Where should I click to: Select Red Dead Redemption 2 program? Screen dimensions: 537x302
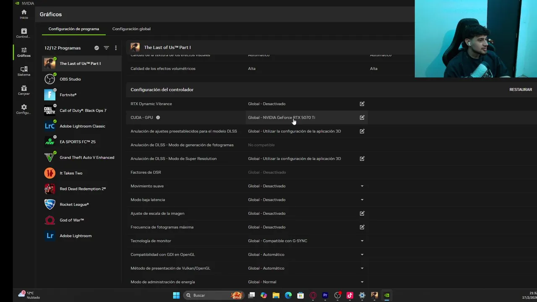(x=82, y=189)
